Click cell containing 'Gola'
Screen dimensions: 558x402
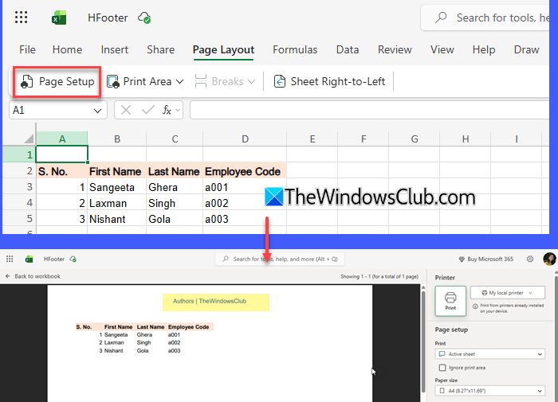tap(175, 219)
